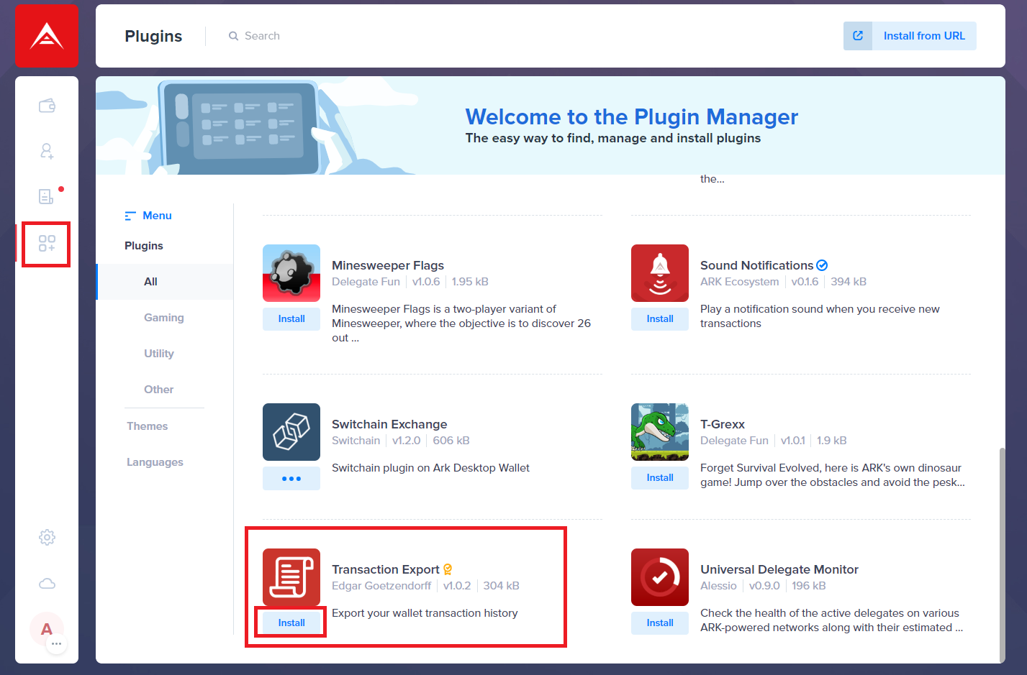Open the settings gear in the sidebar

click(x=47, y=537)
